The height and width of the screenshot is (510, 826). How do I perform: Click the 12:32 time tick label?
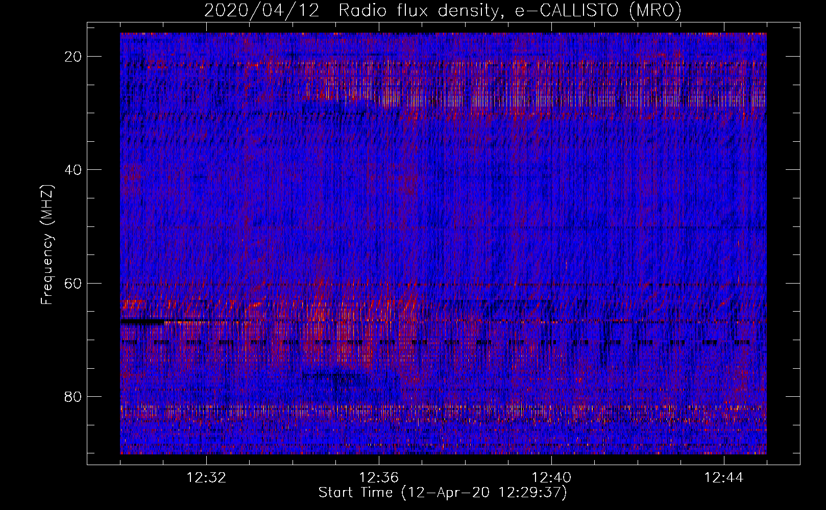(206, 478)
